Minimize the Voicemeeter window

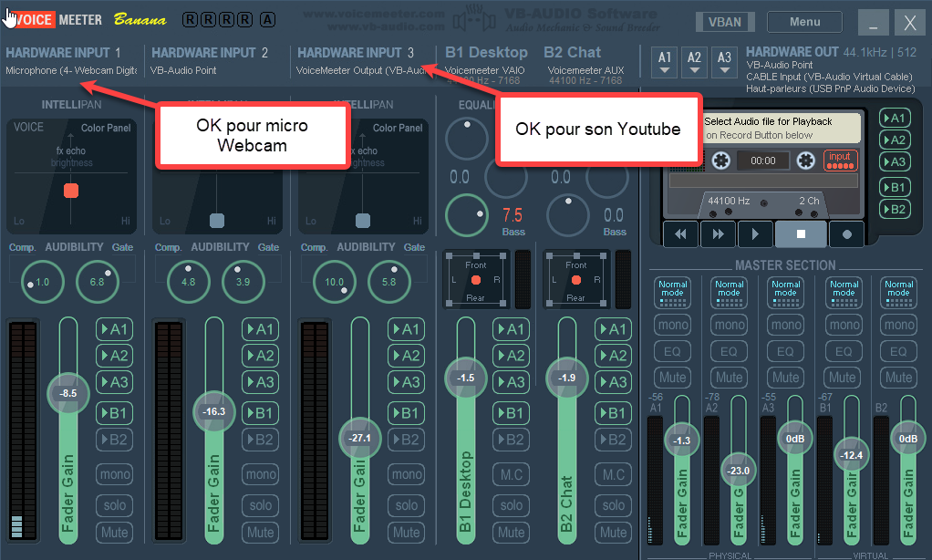point(873,23)
